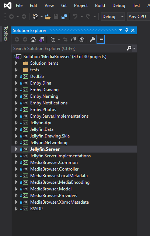Click Navigate Backward arrow in main toolbar
The height and width of the screenshot is (236, 150).
(x=11, y=17)
